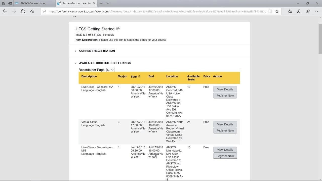Image resolution: width=322 pixels, height=181 pixels.
Task: Open the web notes pen tool
Action: tap(299, 11)
